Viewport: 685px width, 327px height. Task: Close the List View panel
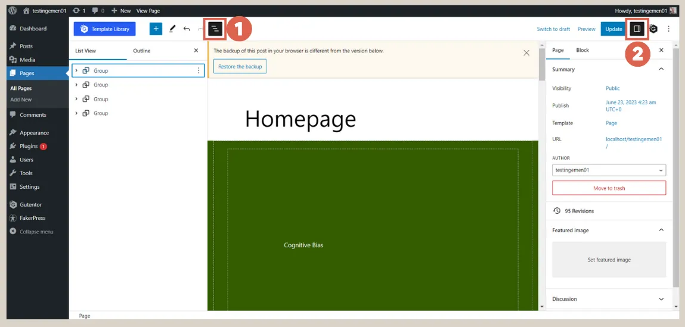tap(196, 51)
